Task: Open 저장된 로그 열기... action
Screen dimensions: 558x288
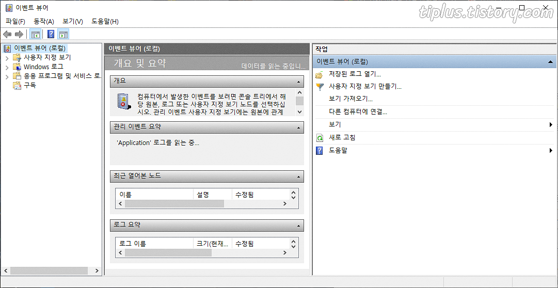Action: point(355,74)
